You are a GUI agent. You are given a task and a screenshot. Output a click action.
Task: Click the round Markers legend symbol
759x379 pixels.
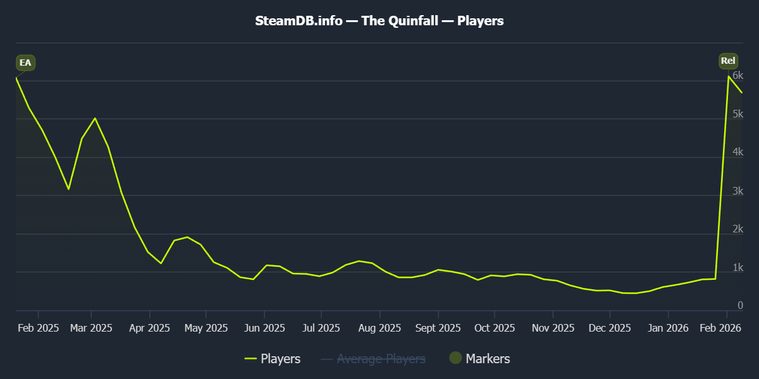point(455,358)
